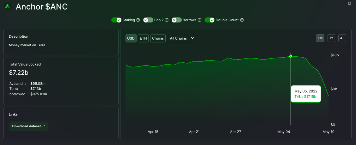Open the All Chains dropdown
The height and width of the screenshot is (145, 356).
(182, 38)
